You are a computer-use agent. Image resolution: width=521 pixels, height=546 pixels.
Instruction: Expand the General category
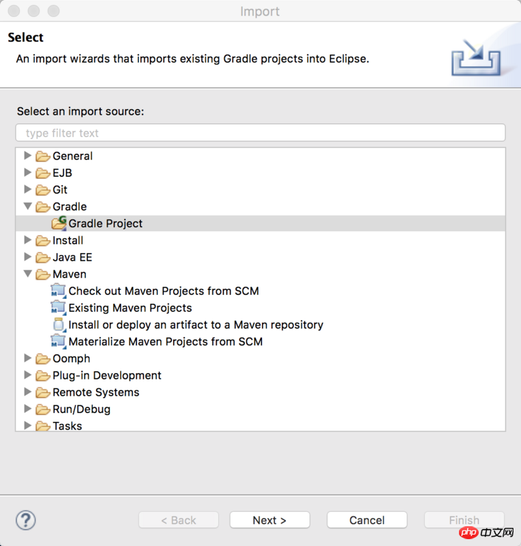tap(28, 156)
